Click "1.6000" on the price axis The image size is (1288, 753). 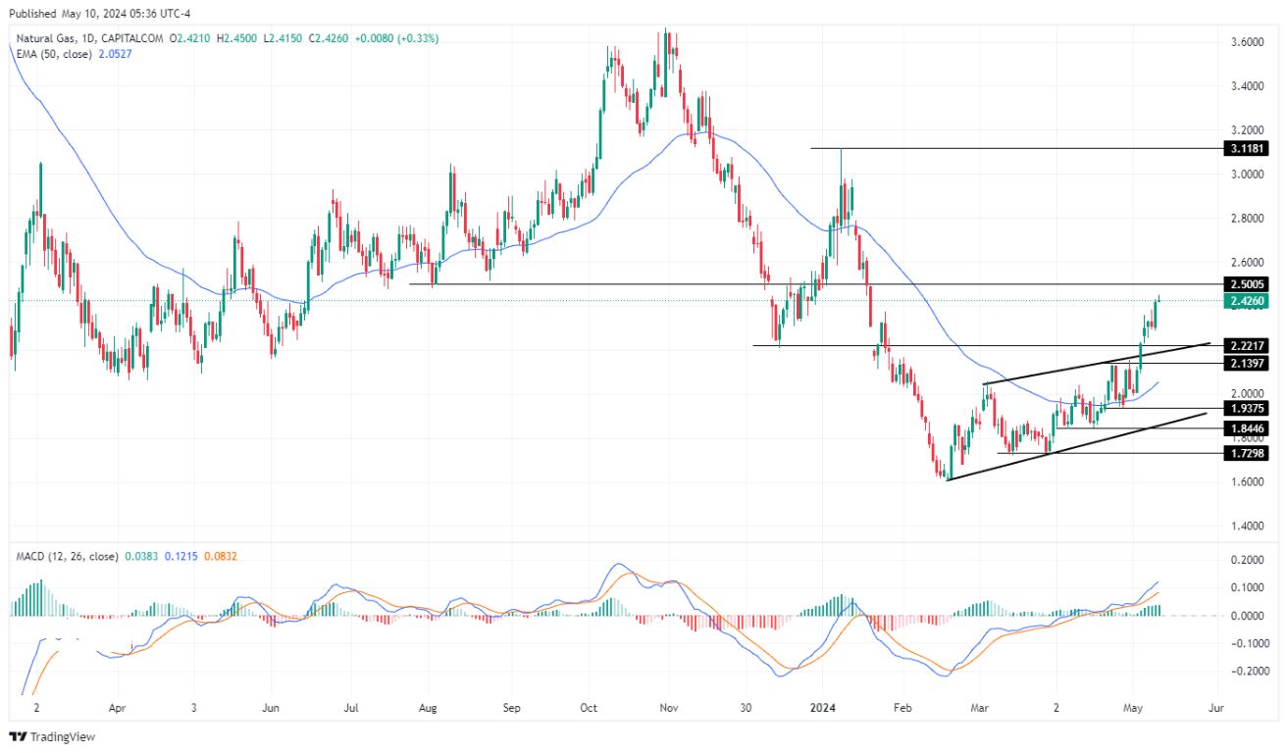click(1248, 481)
